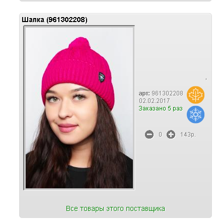Click the black sweater area of the photo

click(78, 177)
